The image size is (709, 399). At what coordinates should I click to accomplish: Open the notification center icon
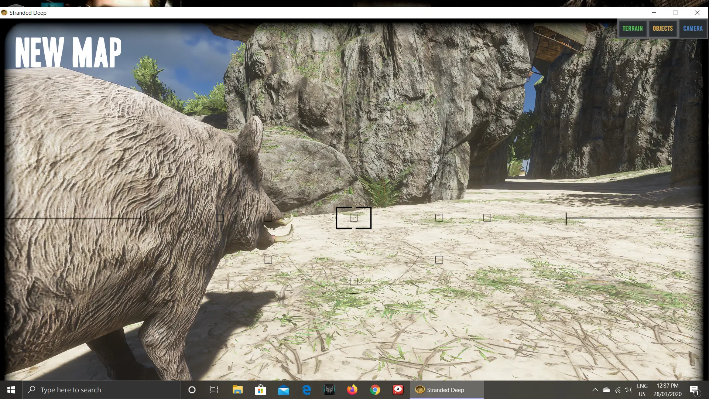click(695, 390)
